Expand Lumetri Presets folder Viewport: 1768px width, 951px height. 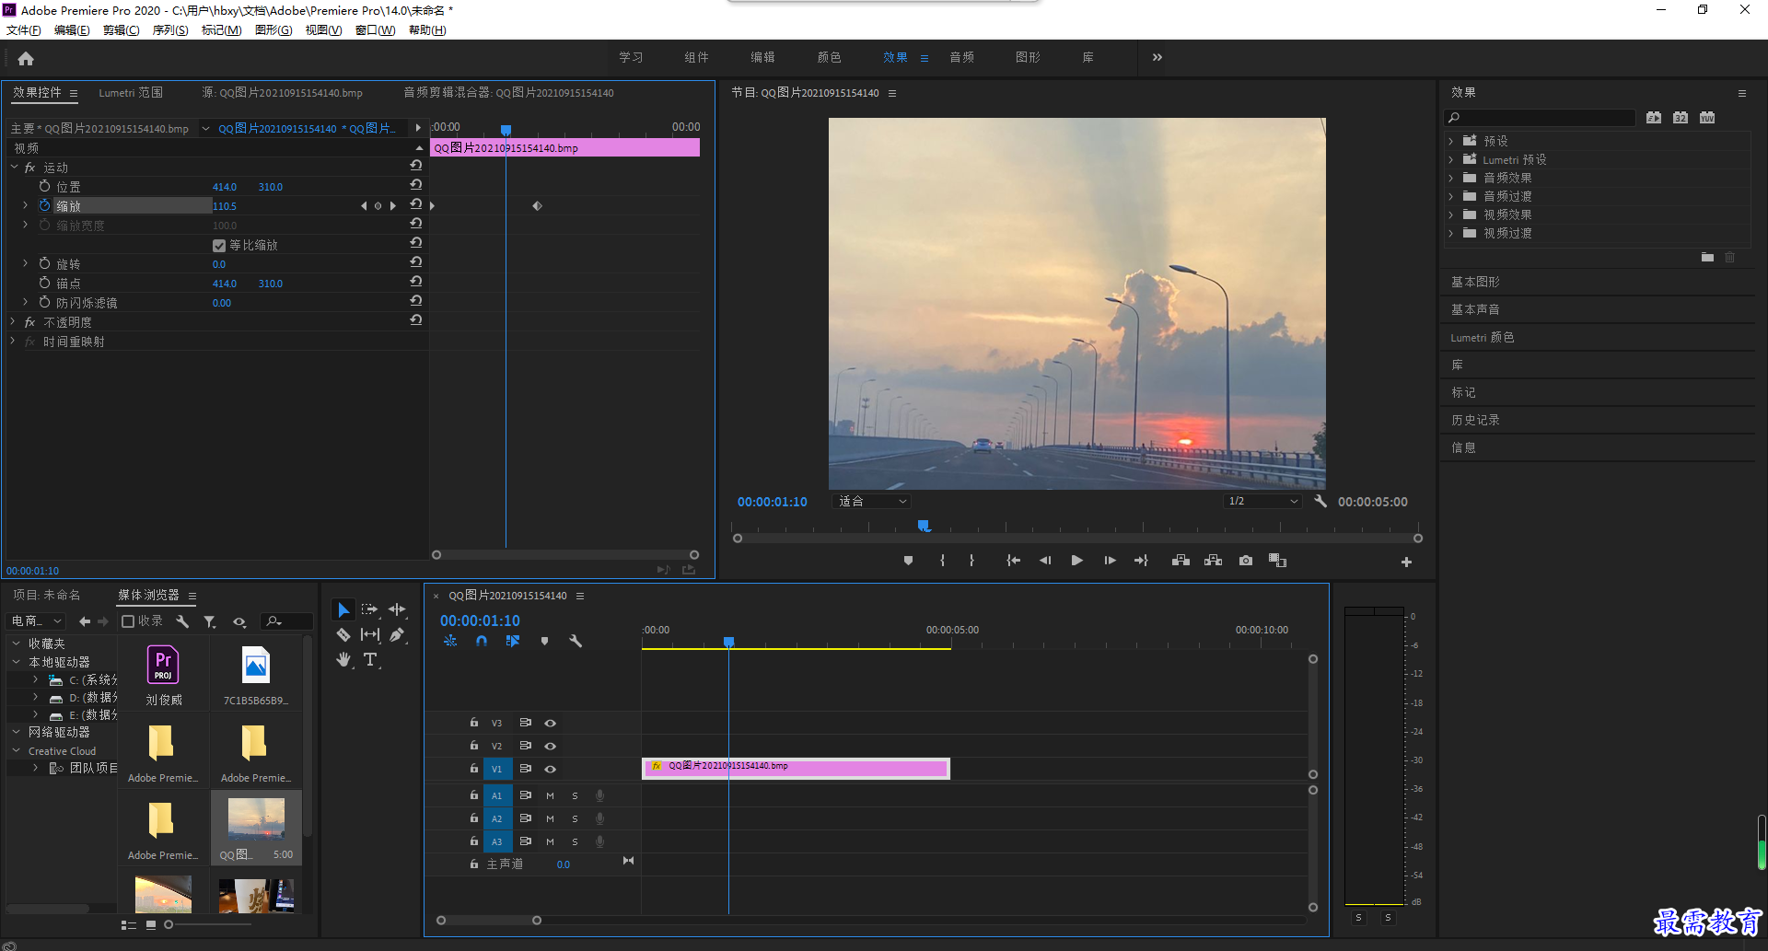click(1451, 159)
